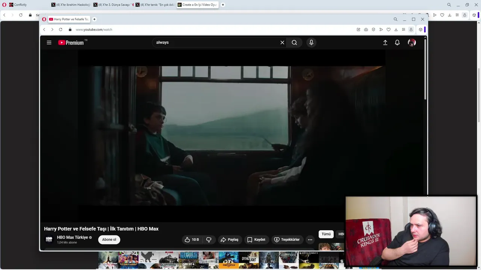Clear the 'always' search text with X
Screen dimensions: 481x270
click(282, 42)
